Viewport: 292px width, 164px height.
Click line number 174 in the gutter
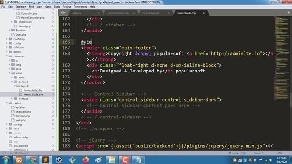66,94
